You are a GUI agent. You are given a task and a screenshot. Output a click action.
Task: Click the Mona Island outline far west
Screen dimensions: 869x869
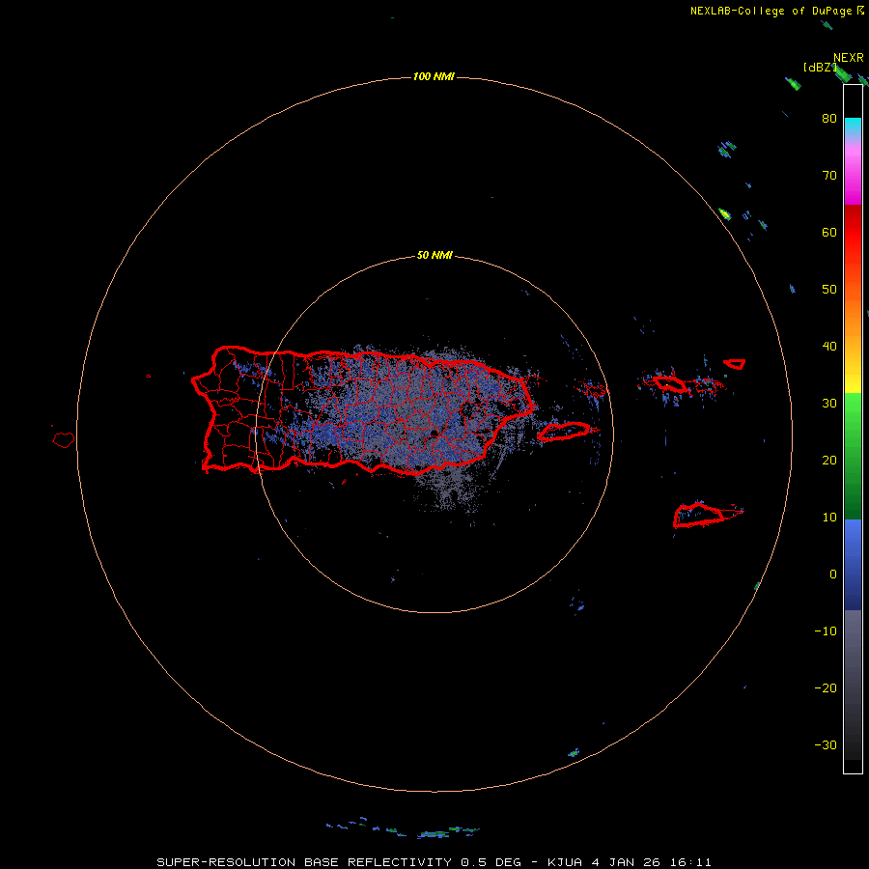click(64, 440)
